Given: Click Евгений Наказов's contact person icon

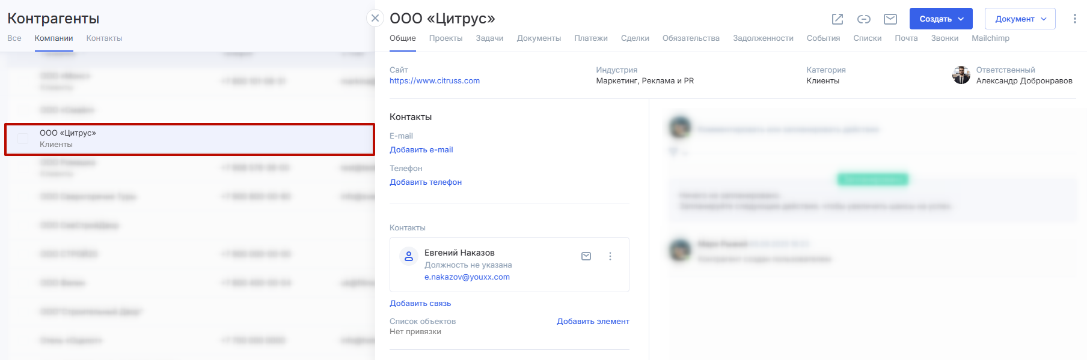Looking at the screenshot, I should (409, 256).
